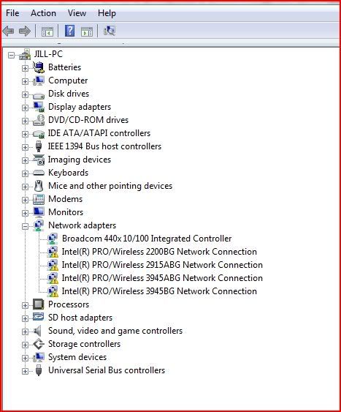
Task: Click the IDE ATA/ATAPI controllers icon
Action: [x=39, y=134]
